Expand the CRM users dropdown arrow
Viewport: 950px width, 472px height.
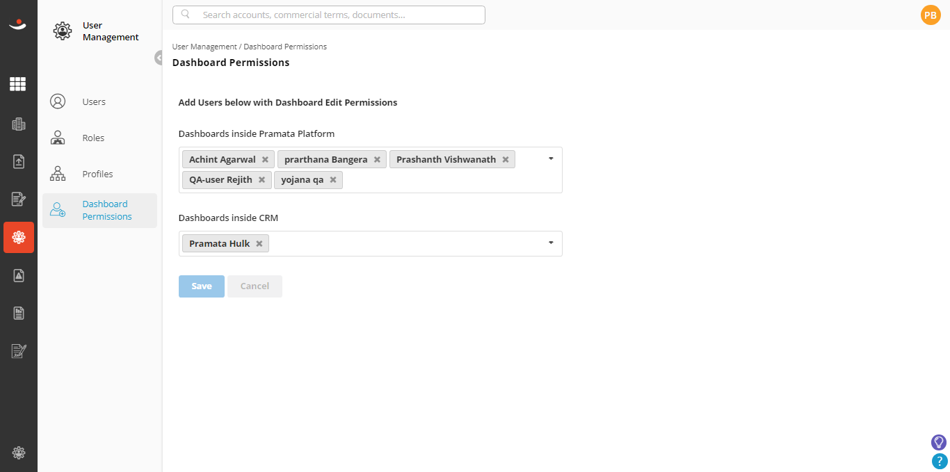click(x=551, y=243)
